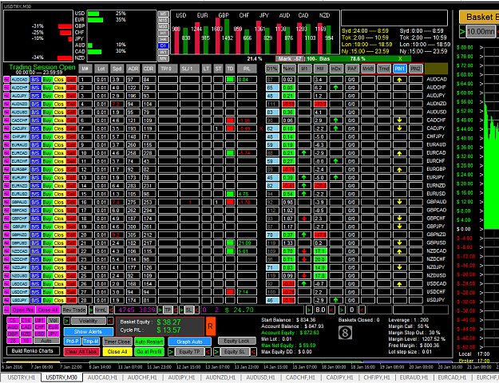Click the tilde icon next to Open Pks
The image size is (499, 383).
[x=6, y=310]
